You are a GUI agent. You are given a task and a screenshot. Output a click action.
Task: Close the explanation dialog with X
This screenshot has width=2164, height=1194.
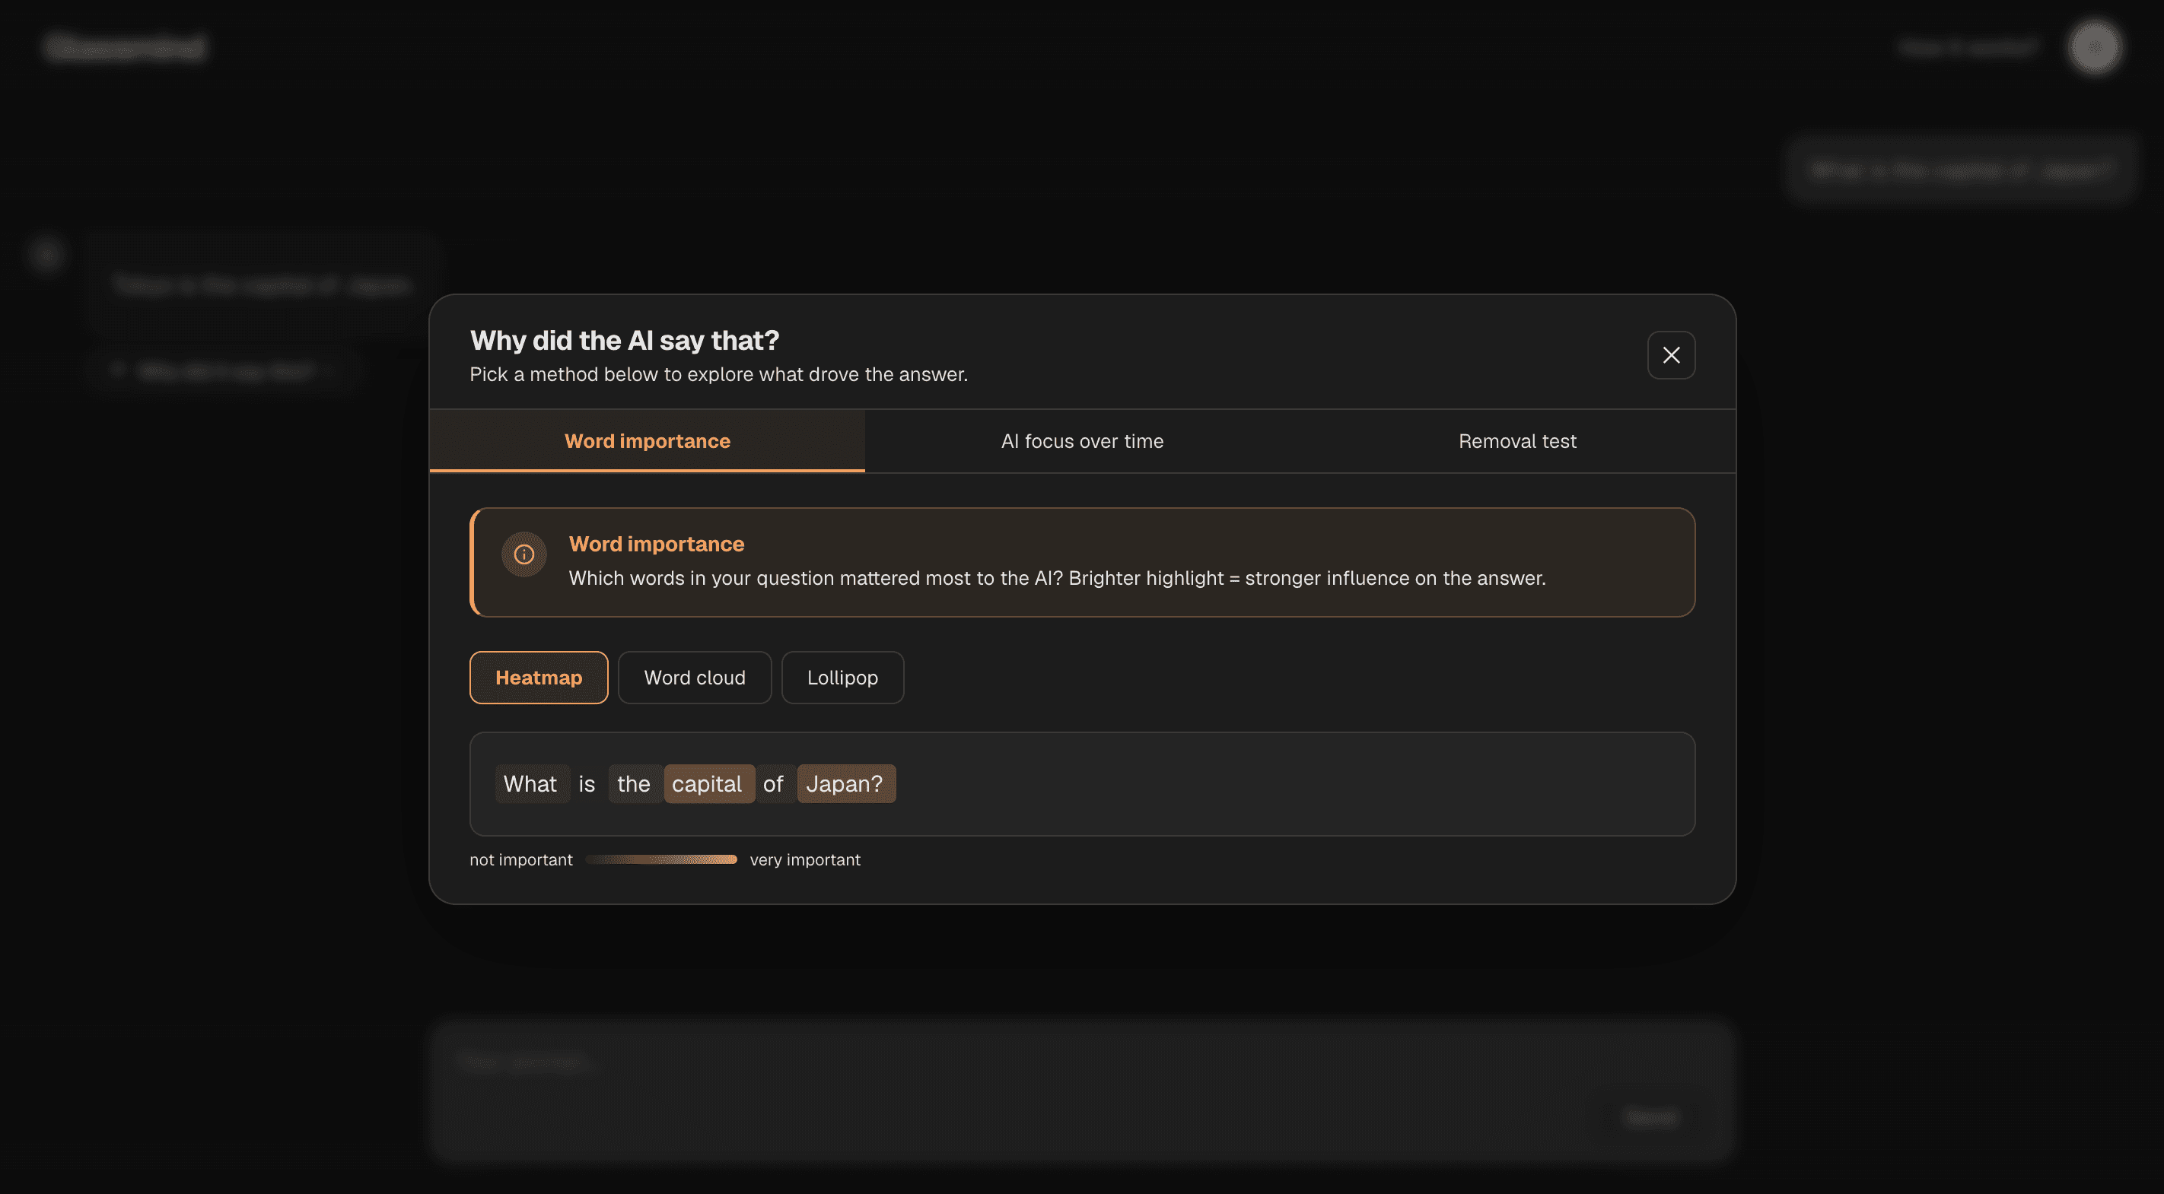coord(1671,355)
